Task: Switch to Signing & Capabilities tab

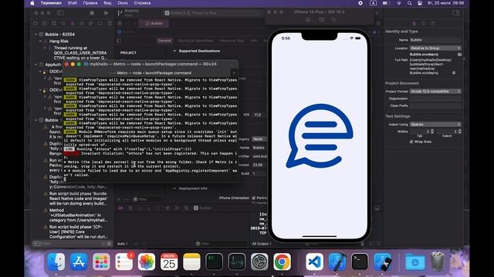Action: (195, 41)
